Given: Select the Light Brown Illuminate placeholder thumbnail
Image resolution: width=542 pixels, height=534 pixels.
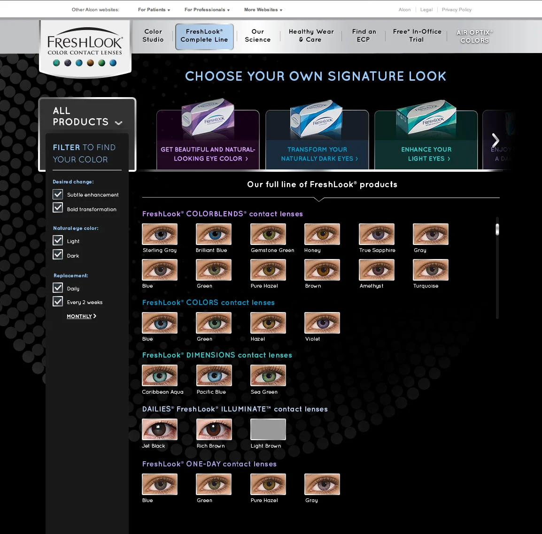Looking at the screenshot, I should pos(268,429).
